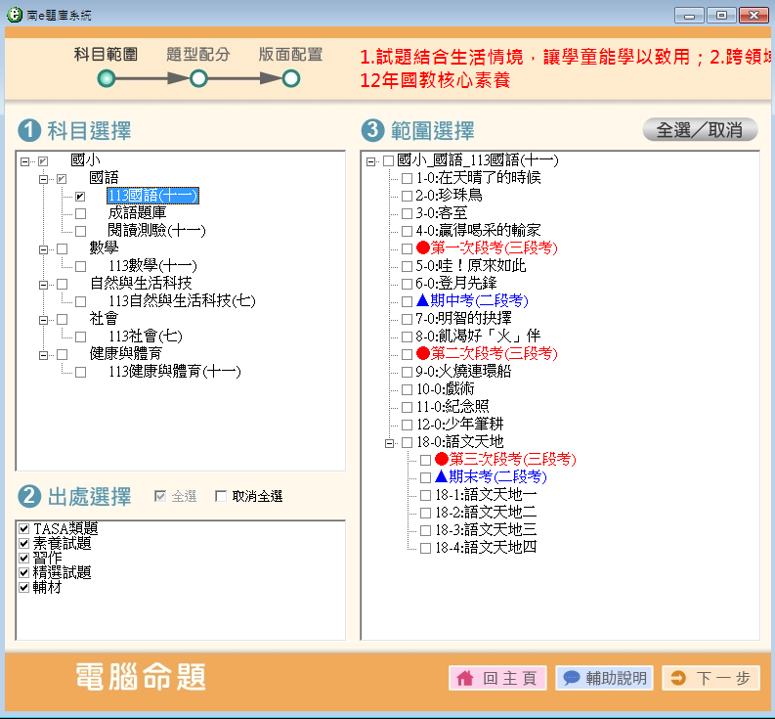This screenshot has height=719, width=775.
Task: Select 閱讀測驗(十一) tree item
Action: pyautogui.click(x=156, y=231)
